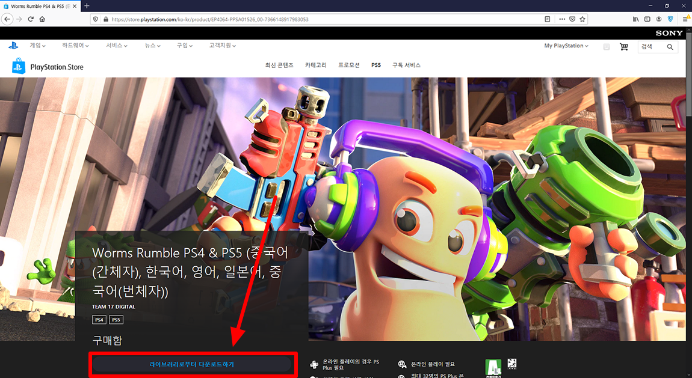The height and width of the screenshot is (378, 692).
Task: Show sidebars icon in browser toolbar
Action: (647, 19)
